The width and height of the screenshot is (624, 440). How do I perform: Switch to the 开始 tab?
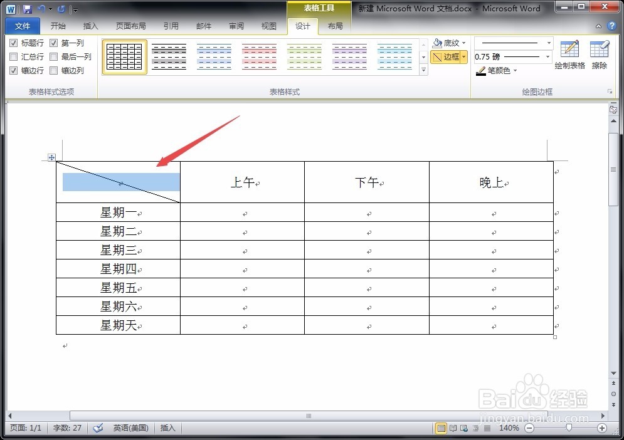pyautogui.click(x=58, y=26)
